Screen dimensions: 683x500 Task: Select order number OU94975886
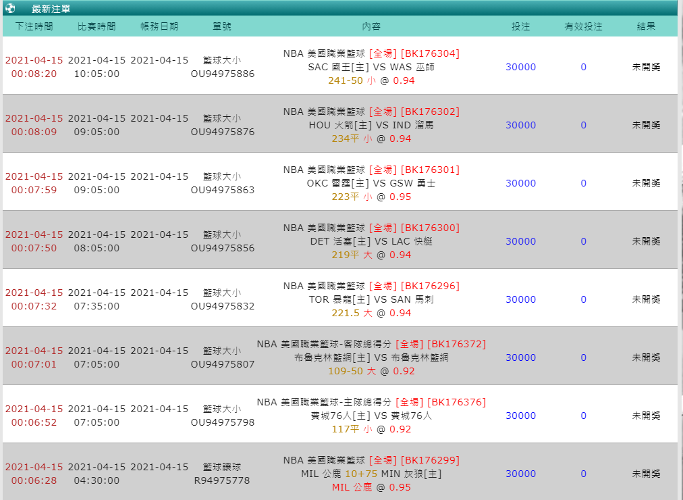[x=223, y=74]
